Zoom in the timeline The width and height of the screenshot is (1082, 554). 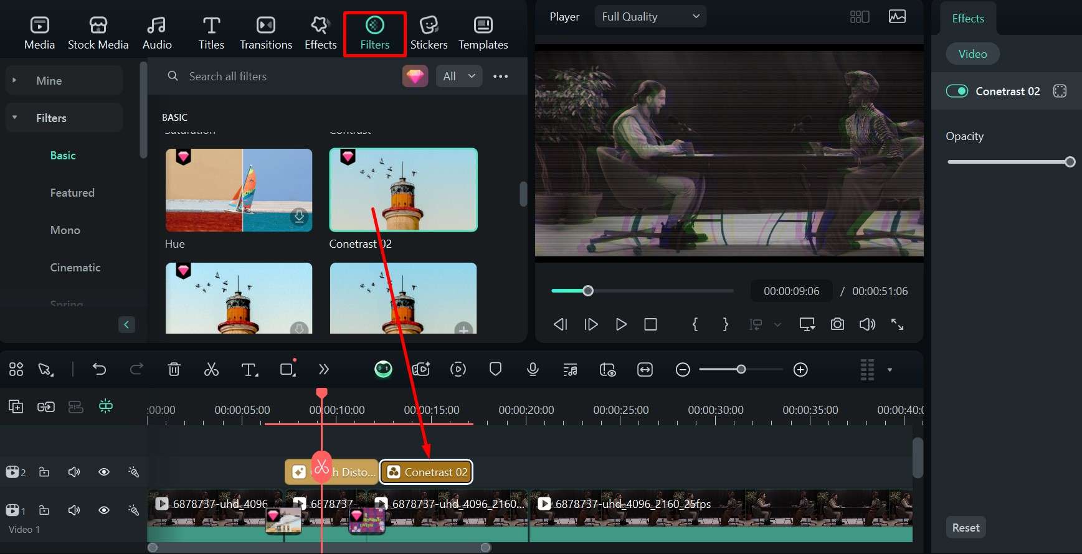[800, 370]
